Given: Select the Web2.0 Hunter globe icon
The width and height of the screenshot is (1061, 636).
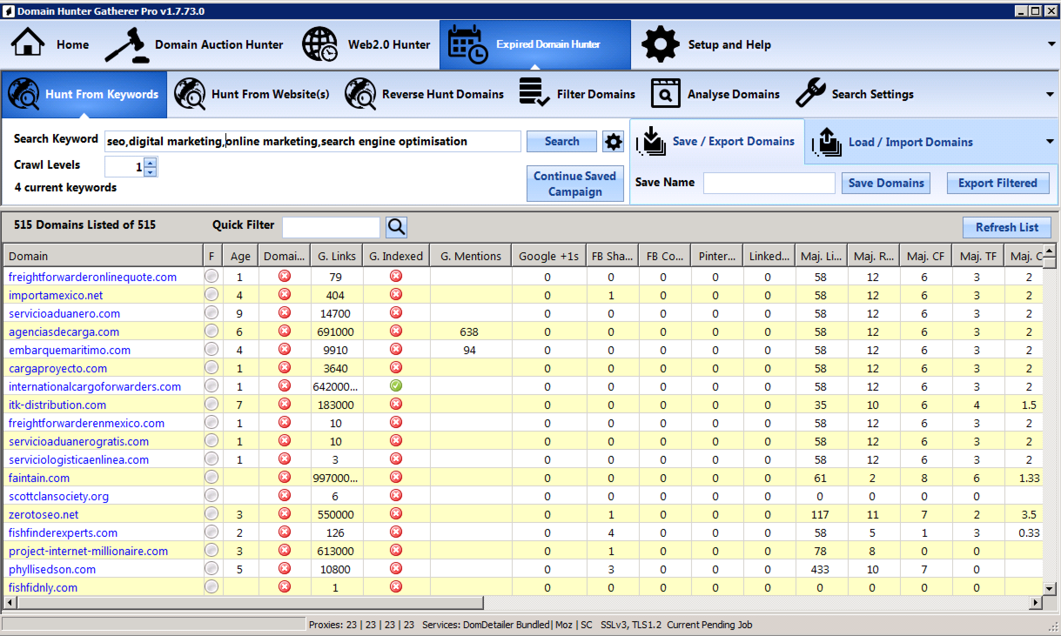Looking at the screenshot, I should [x=320, y=44].
